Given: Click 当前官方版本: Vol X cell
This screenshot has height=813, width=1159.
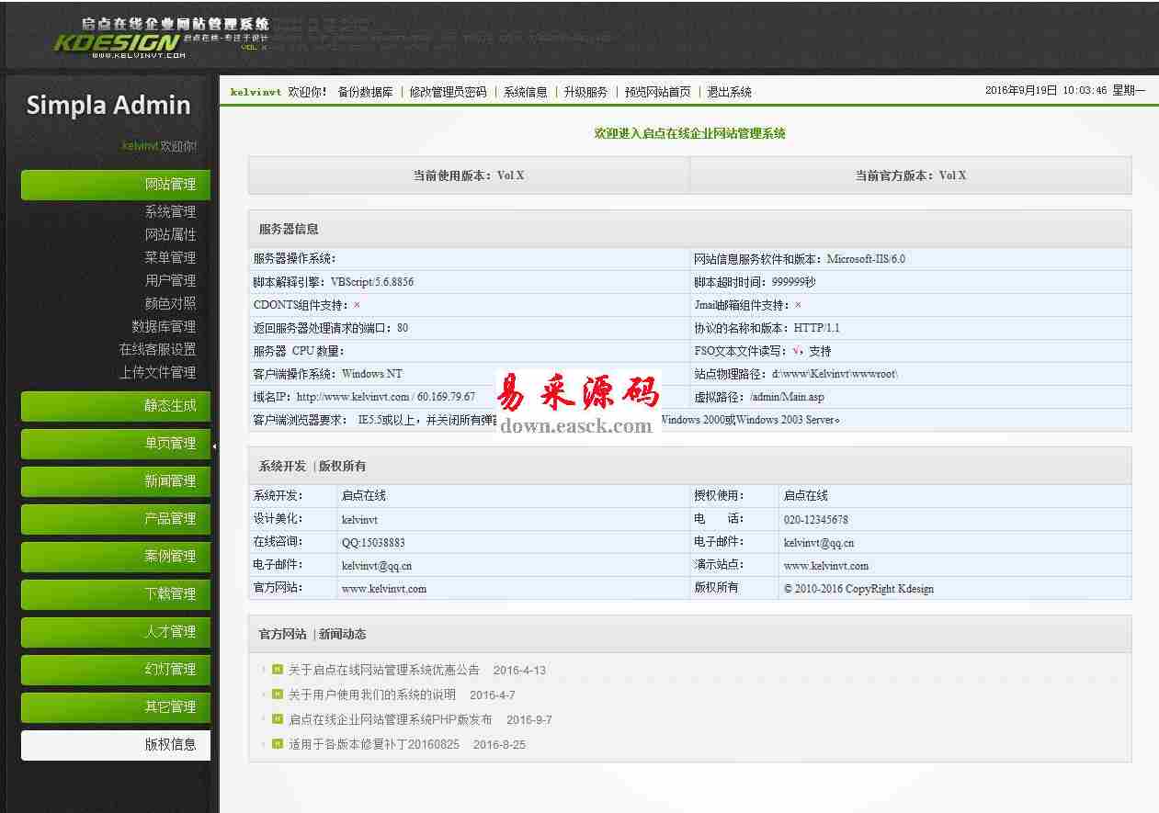Looking at the screenshot, I should pyautogui.click(x=911, y=175).
